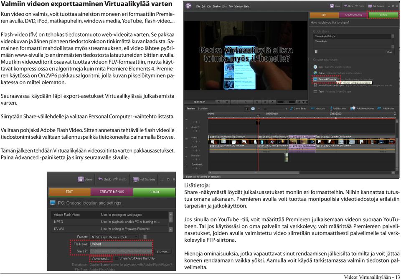Click the format list scroll down arrow
Screen dimensions: 401x280
pyautogui.click(x=171, y=229)
